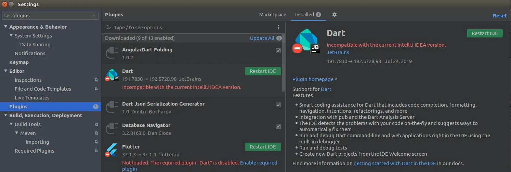
Task: Switch to the Marketplace tab
Action: coord(273,15)
